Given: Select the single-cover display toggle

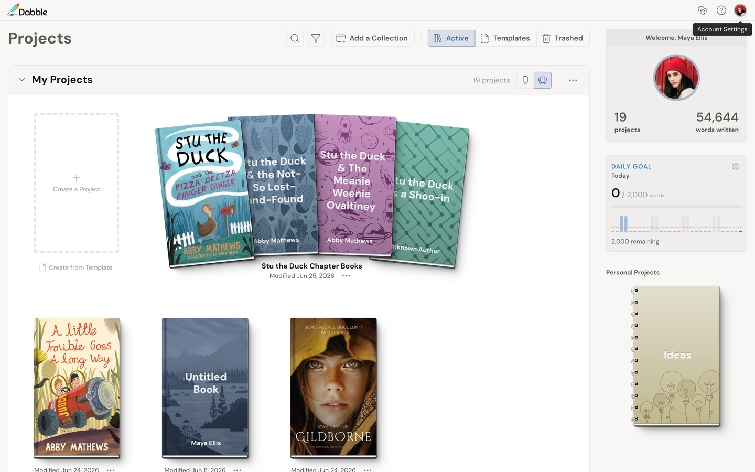Looking at the screenshot, I should (525, 80).
